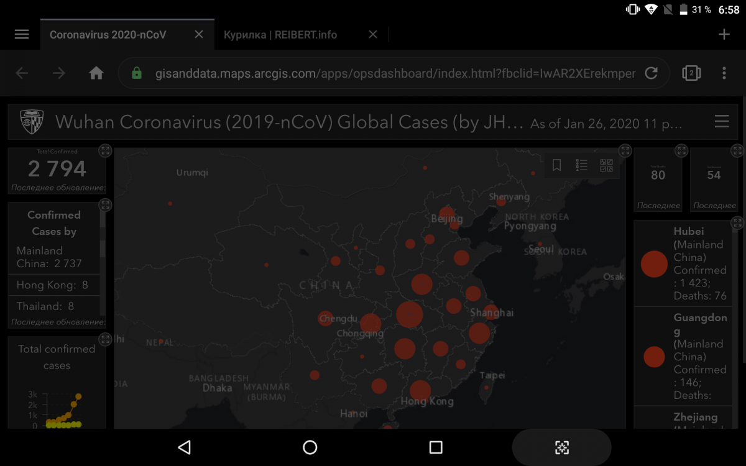Show the map legend
Viewport: 746px width, 466px height.
pyautogui.click(x=582, y=165)
